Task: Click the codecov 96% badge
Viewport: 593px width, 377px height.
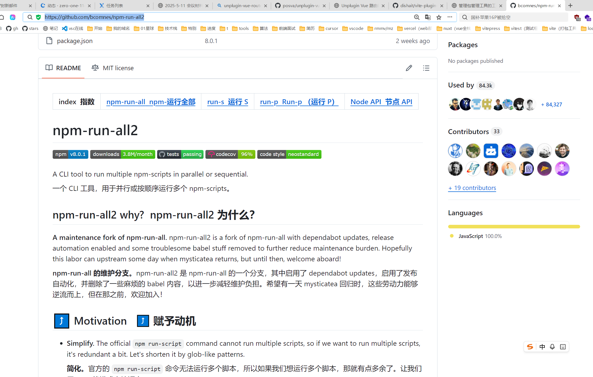Action: pos(230,154)
